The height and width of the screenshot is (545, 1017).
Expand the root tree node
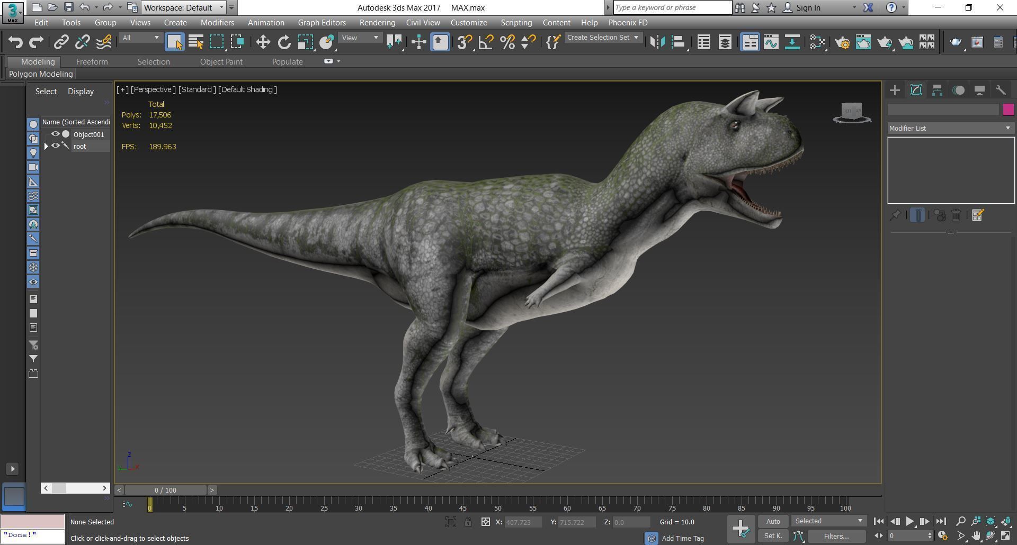click(46, 146)
